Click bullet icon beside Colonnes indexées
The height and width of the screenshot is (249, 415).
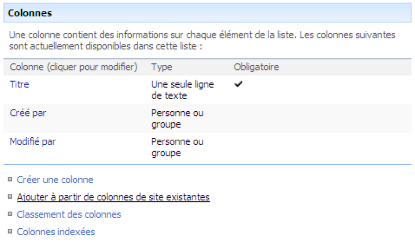(10, 231)
